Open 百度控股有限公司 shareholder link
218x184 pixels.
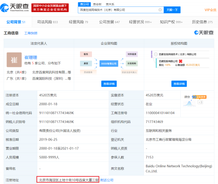click(x=168, y=61)
